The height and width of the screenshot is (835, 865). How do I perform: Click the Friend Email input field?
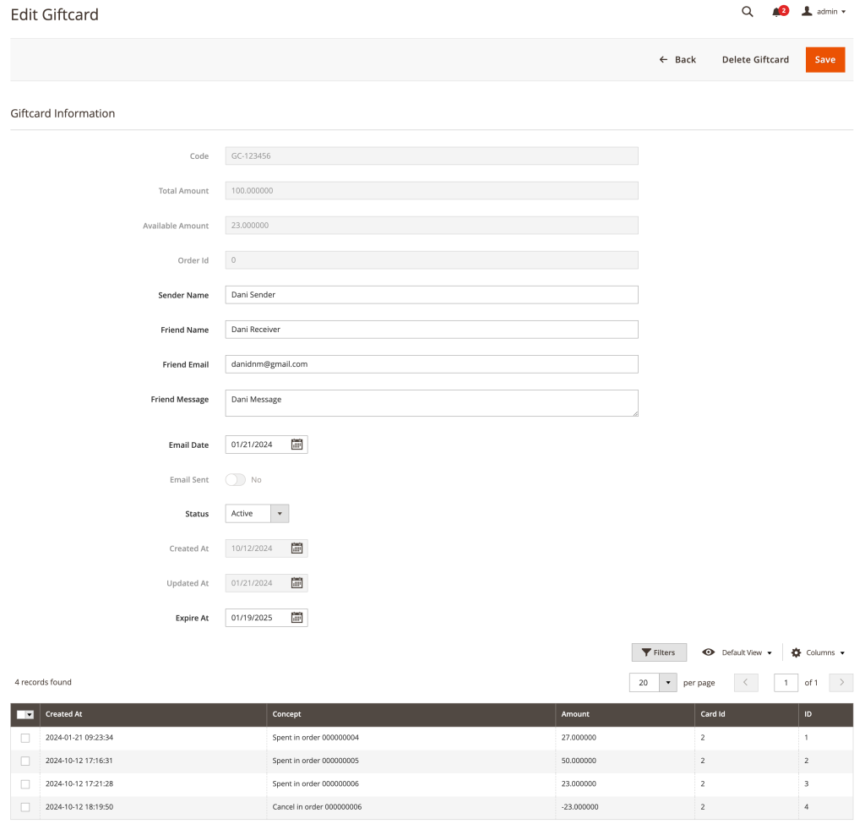[x=431, y=364]
